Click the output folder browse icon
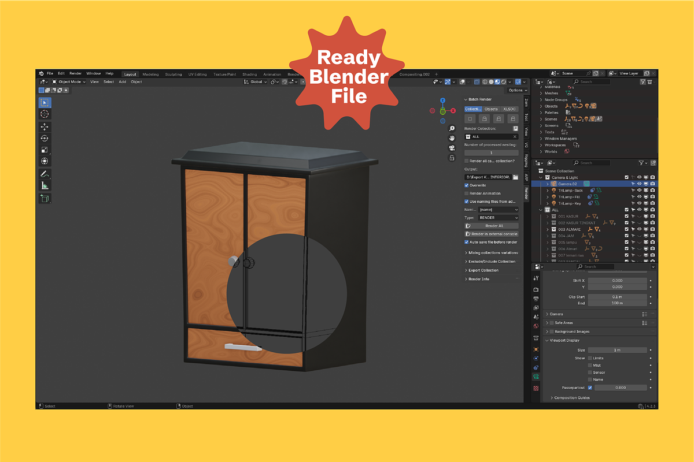The height and width of the screenshot is (462, 694). pos(515,177)
